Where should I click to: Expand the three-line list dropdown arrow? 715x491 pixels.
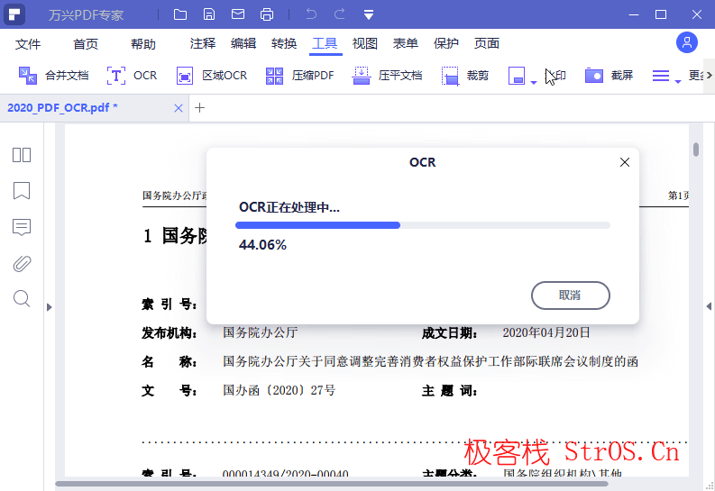coord(678,82)
